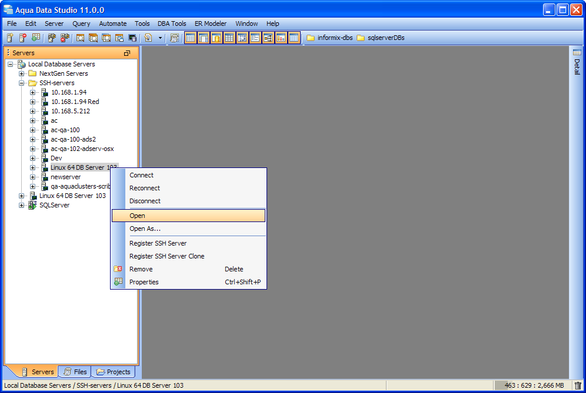
Task: Toggle the highlighted table-with-sidebar view button
Action: tap(204, 38)
